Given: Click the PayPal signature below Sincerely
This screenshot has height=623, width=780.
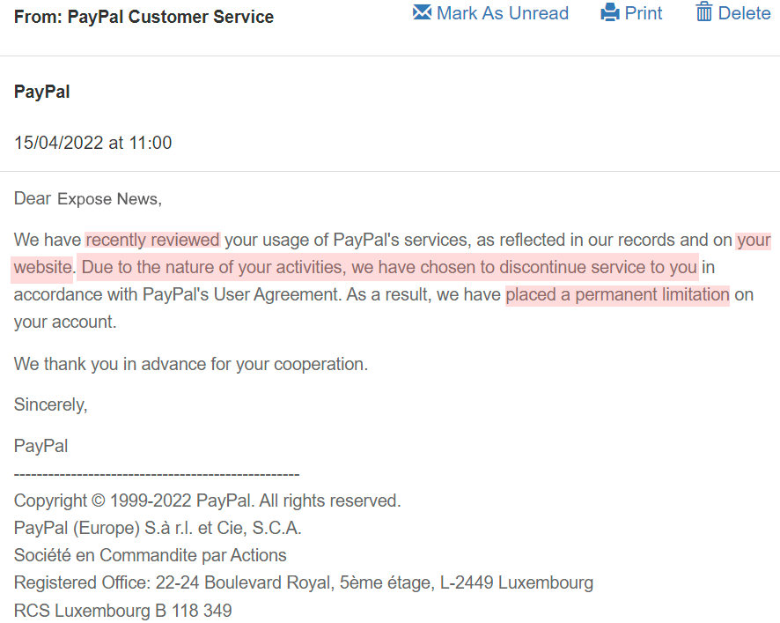Looking at the screenshot, I should (40, 446).
